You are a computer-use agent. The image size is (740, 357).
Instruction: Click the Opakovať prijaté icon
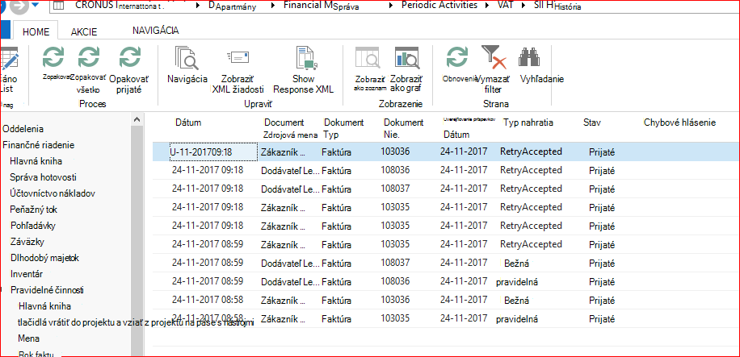129,57
